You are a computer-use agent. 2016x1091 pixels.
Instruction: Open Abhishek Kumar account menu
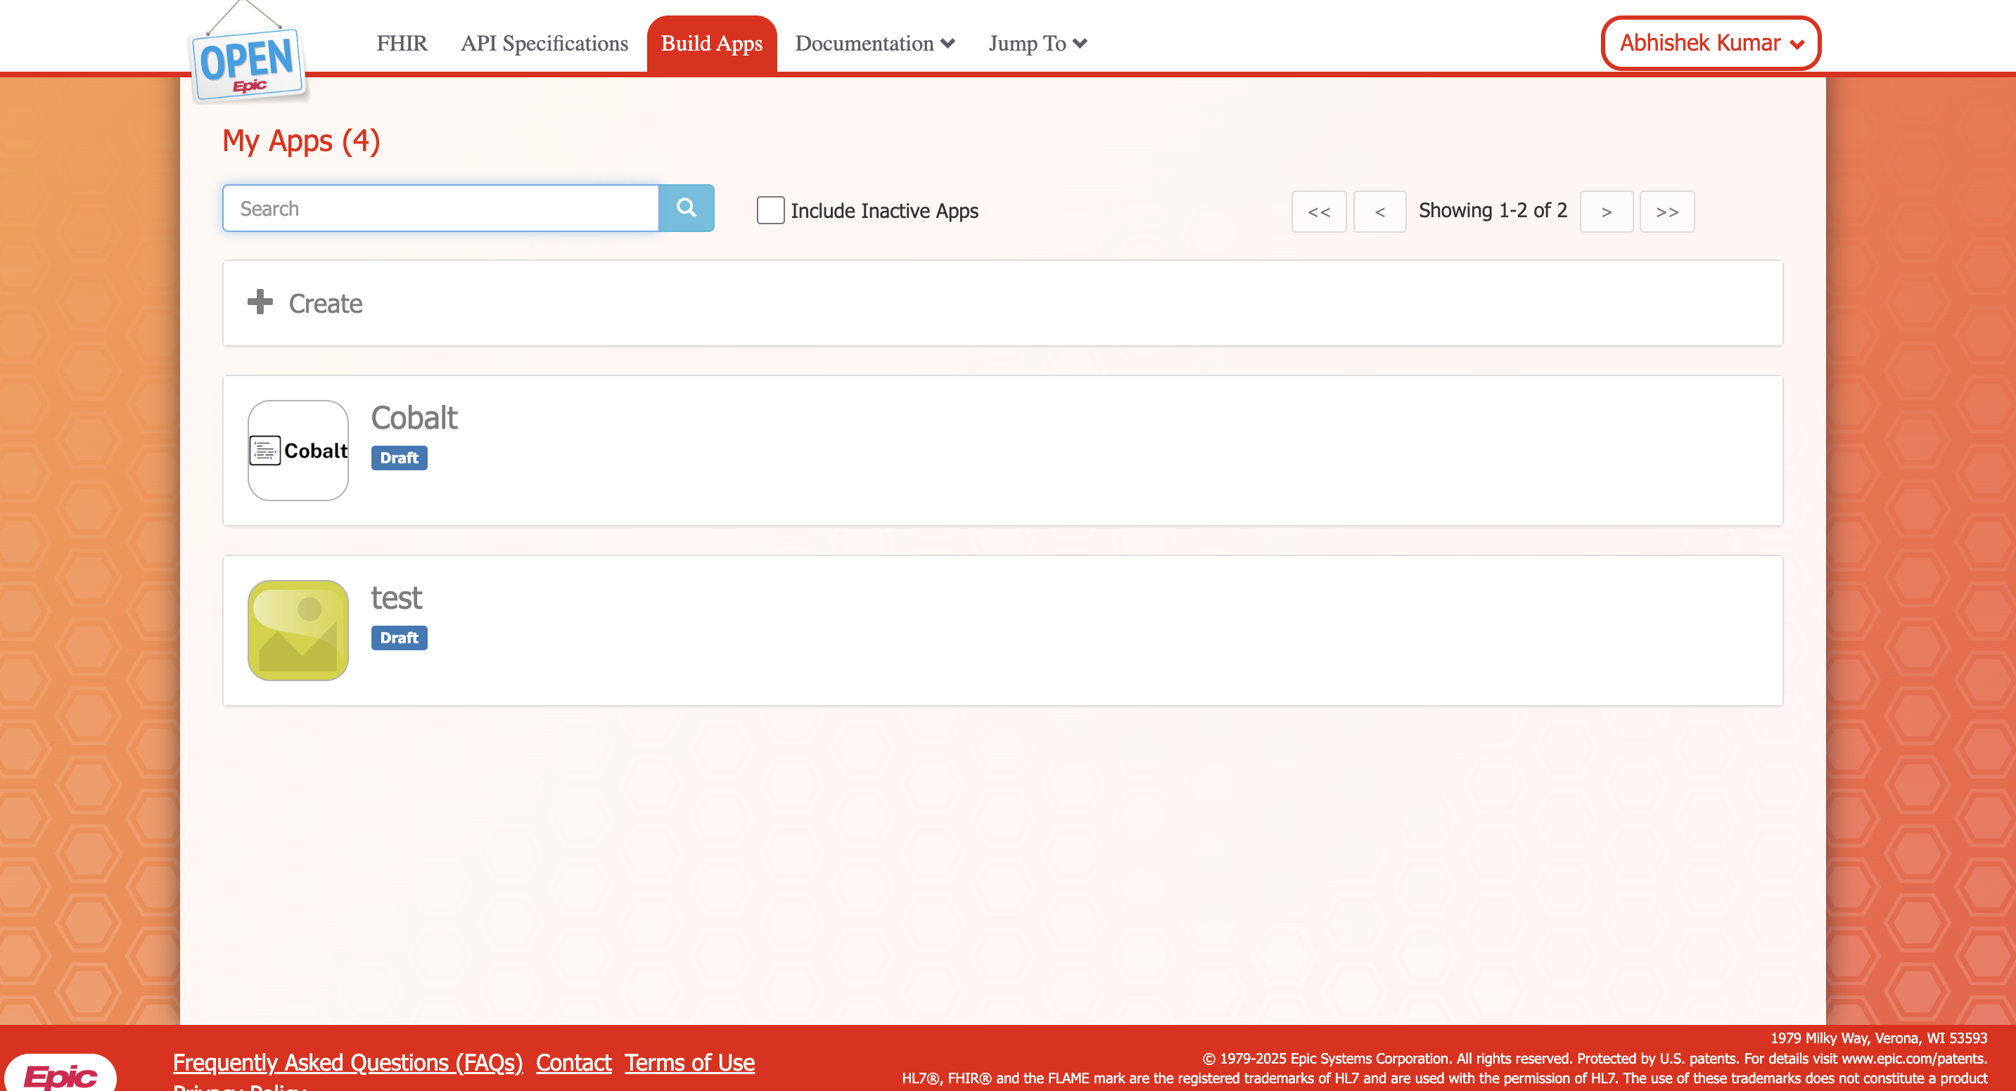(1710, 43)
